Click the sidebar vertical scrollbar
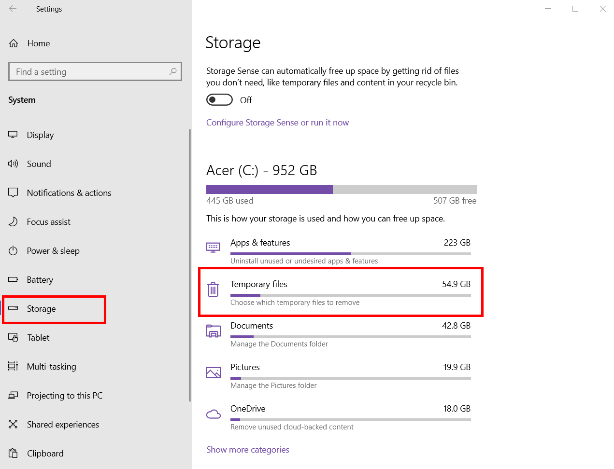 coord(190,265)
